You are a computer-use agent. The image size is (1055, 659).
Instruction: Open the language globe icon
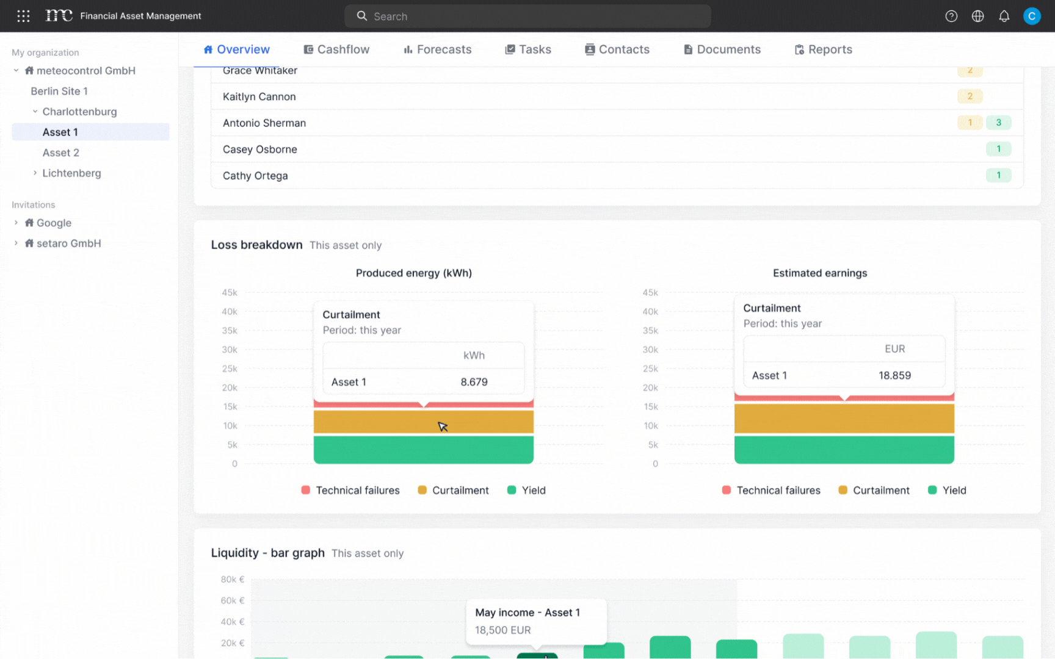977,16
